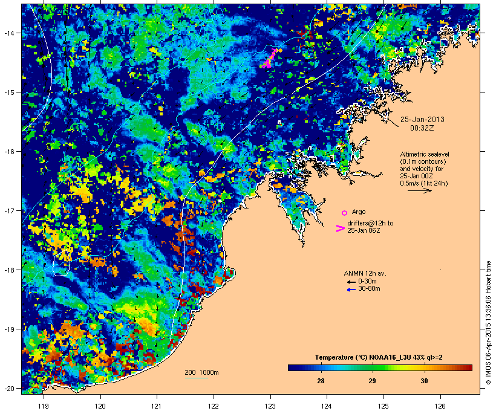Click the colorbar tick label 28
The width and height of the screenshot is (496, 411).
coord(321,381)
